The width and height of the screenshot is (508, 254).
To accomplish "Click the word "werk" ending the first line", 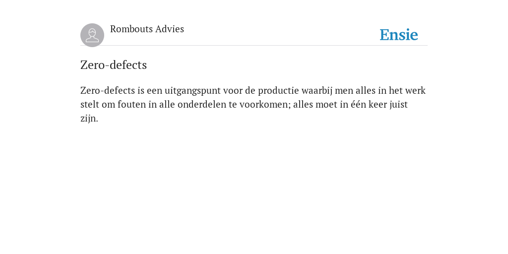I will [x=415, y=91].
